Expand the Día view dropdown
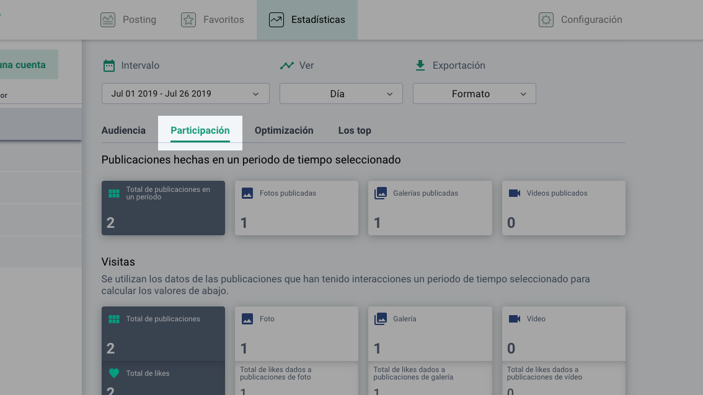This screenshot has height=395, width=703. pos(341,93)
